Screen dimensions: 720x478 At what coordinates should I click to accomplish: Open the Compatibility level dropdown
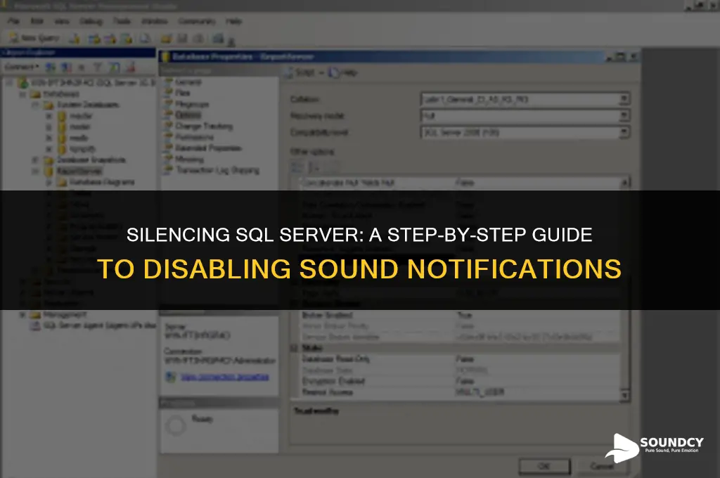[x=624, y=132]
